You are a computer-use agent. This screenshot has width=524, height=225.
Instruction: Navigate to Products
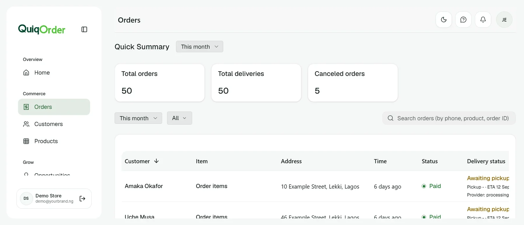(54, 141)
